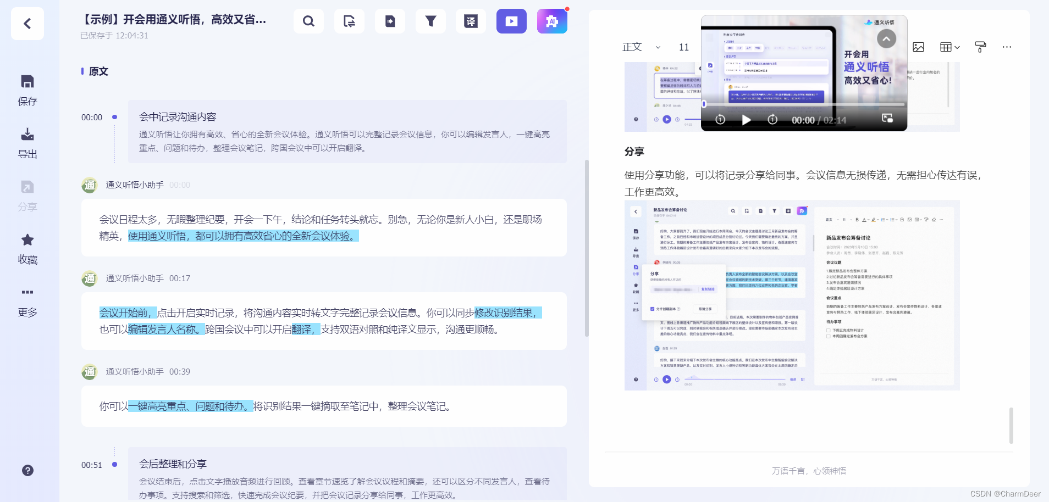Click the document title 【示例】开会用通义听悟
This screenshot has height=502, width=1049.
pos(174,20)
